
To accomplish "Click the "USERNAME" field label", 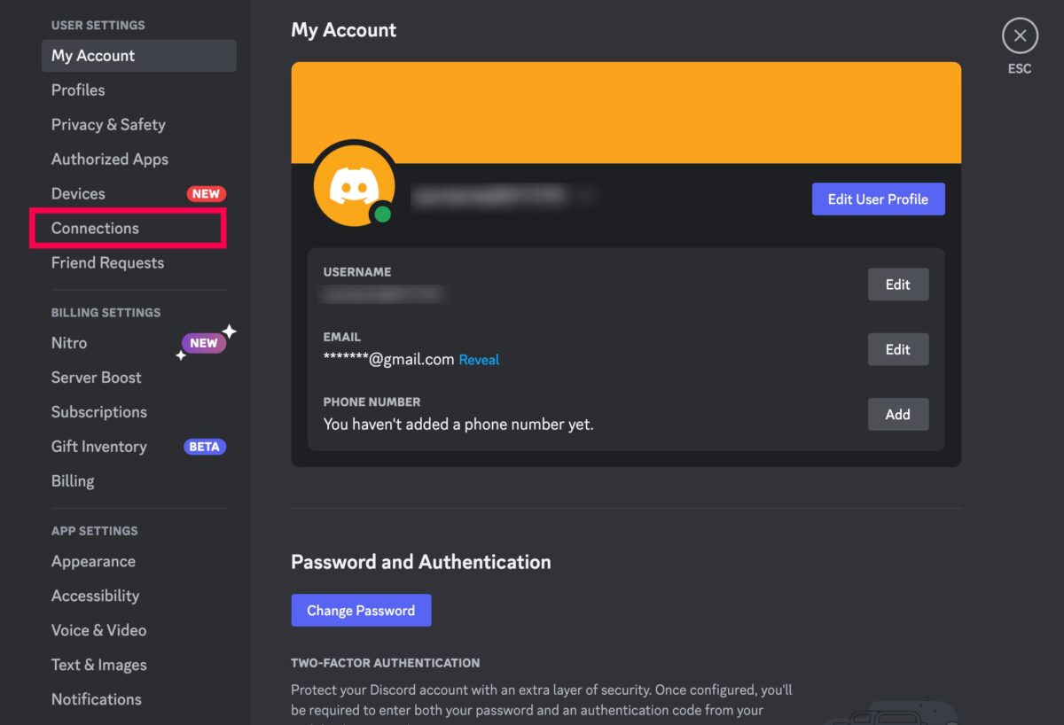I will (x=357, y=272).
